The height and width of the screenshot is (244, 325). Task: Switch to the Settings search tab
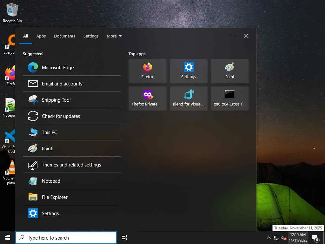click(x=91, y=36)
